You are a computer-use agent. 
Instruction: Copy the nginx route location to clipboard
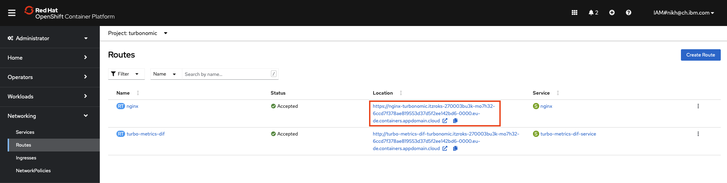tap(455, 121)
